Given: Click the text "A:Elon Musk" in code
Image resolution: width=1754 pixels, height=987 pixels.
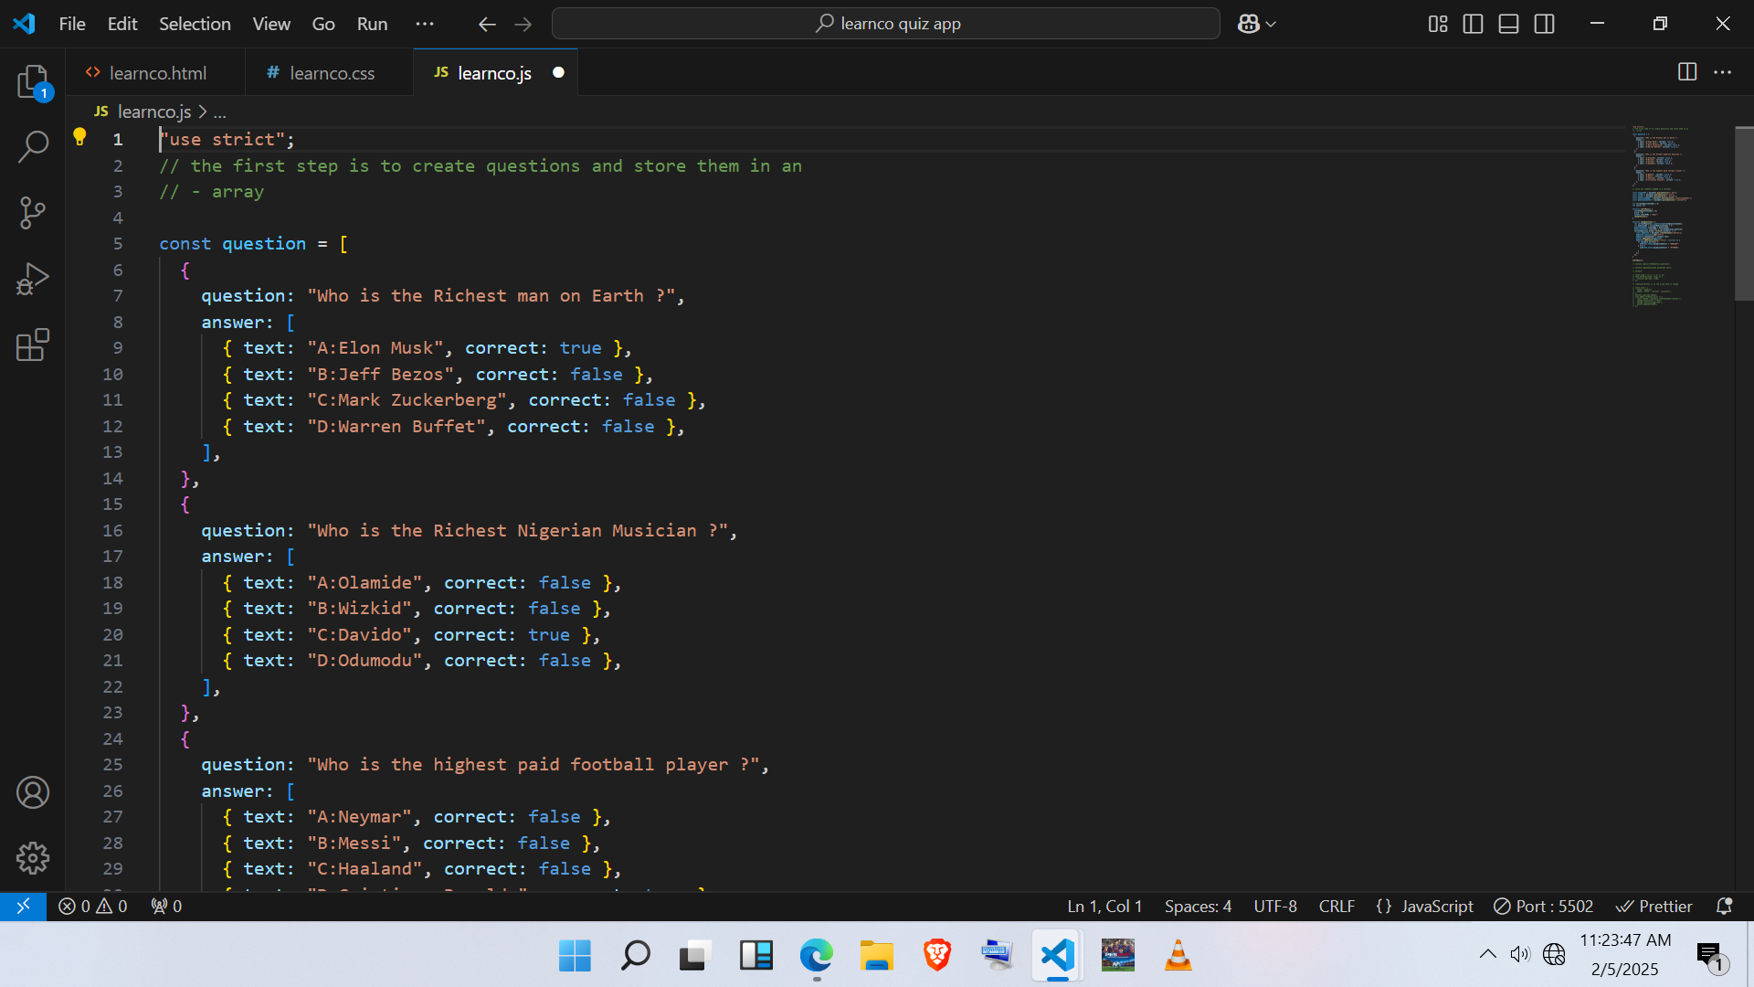Looking at the screenshot, I should [x=375, y=348].
